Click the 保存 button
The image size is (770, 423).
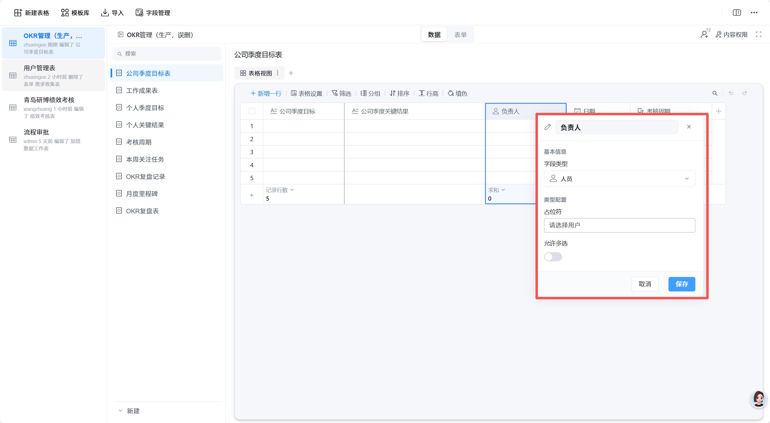click(x=682, y=284)
